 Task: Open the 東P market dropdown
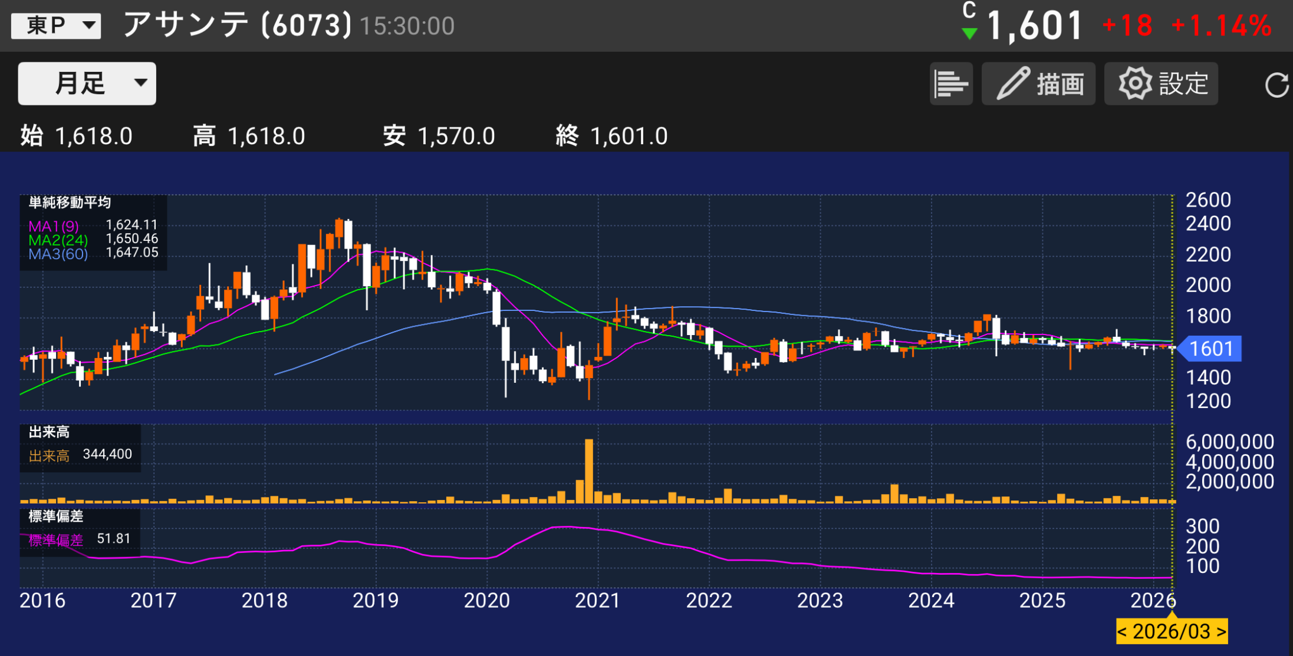point(56,26)
